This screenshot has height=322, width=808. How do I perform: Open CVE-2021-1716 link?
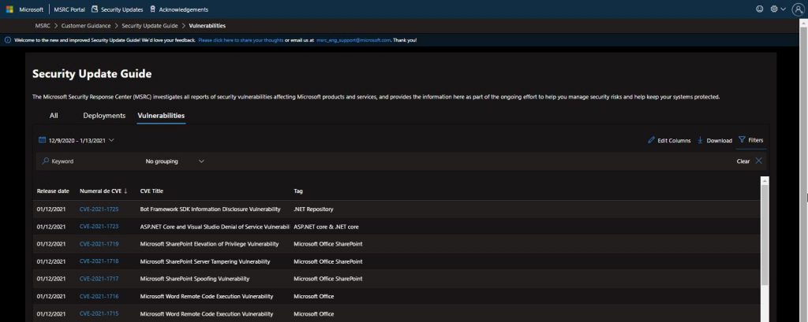pyautogui.click(x=99, y=296)
